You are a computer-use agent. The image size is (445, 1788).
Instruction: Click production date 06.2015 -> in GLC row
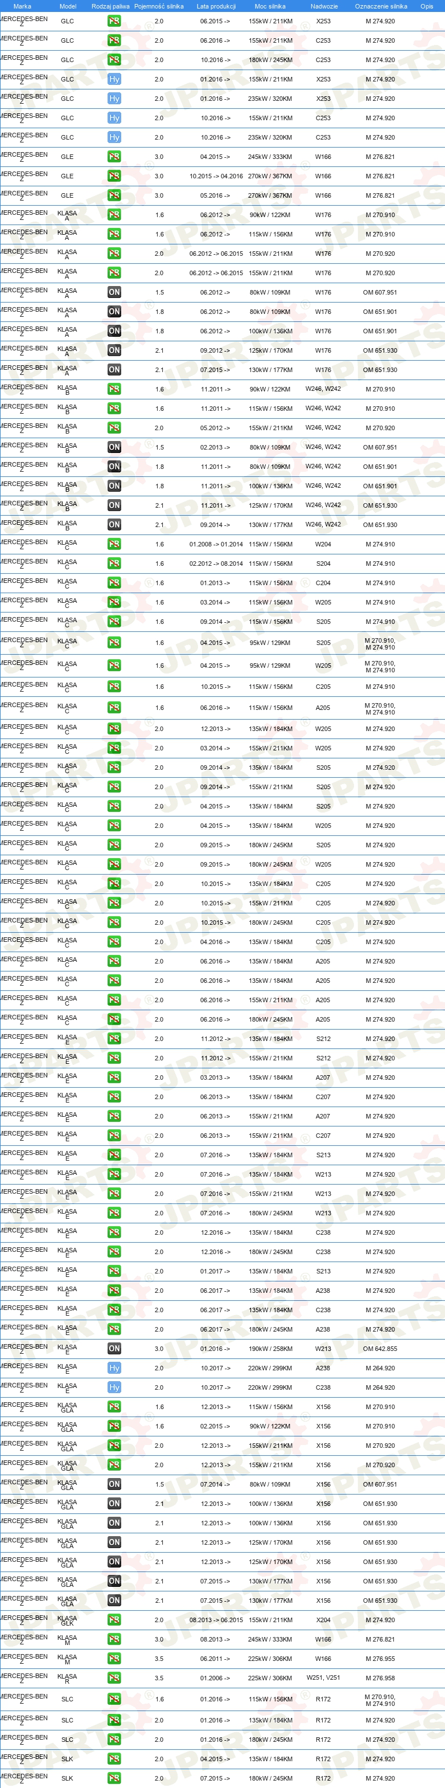click(216, 21)
